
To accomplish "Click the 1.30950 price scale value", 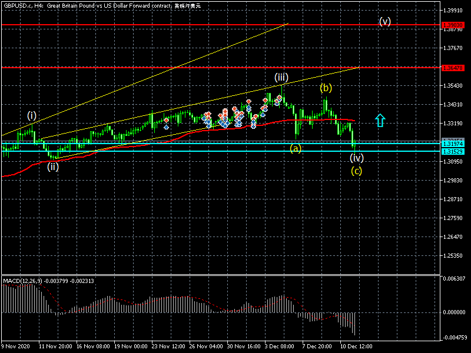I will 453,161.
